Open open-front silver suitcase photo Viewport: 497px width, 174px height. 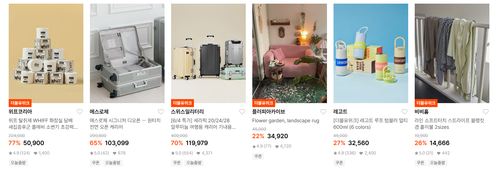click(x=127, y=53)
